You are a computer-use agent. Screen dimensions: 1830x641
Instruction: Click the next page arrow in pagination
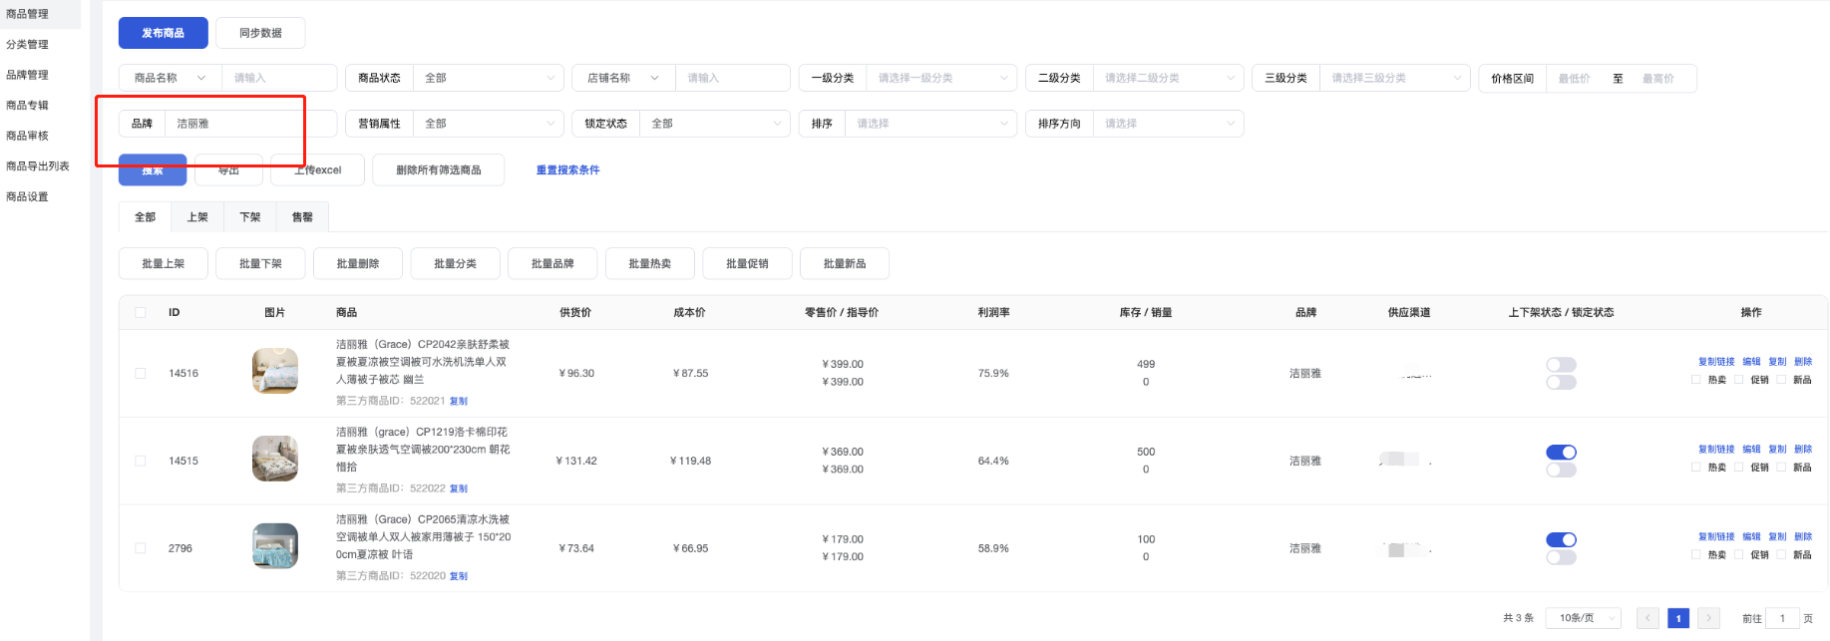1708,618
